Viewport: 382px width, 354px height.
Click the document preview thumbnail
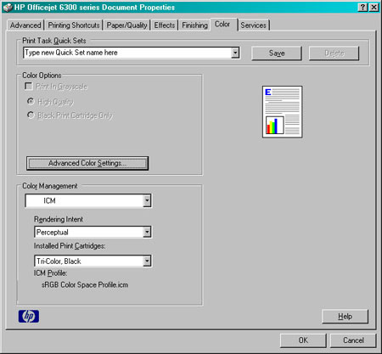282,112
